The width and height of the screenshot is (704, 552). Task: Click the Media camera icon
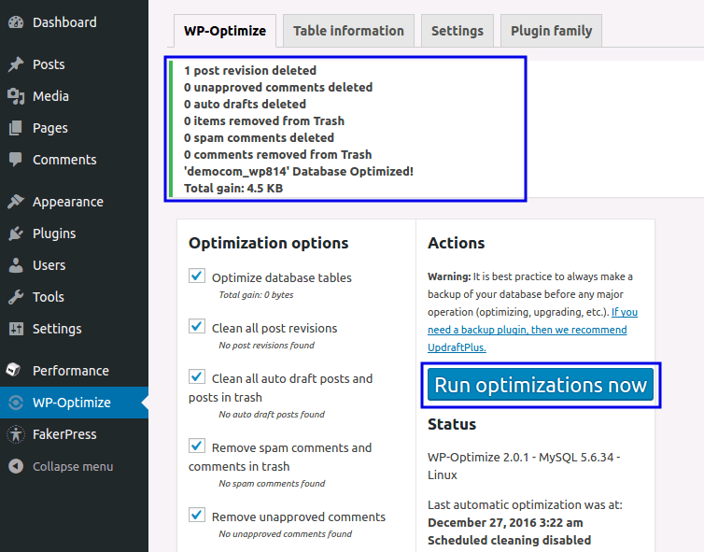[16, 96]
